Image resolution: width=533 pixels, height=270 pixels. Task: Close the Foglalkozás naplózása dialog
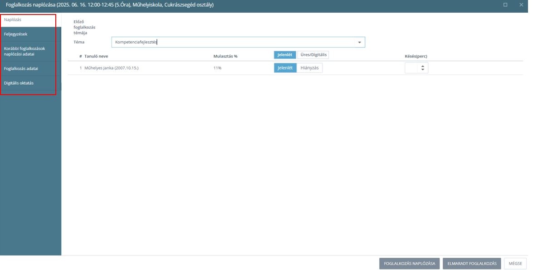pos(522,5)
